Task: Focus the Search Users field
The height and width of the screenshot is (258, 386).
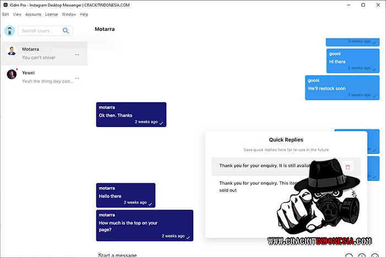Action: 41,31
